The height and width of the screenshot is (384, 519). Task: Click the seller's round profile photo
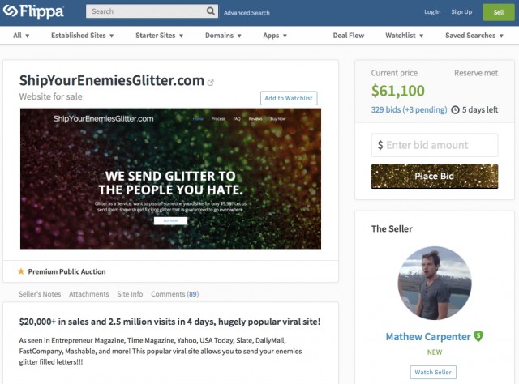[x=435, y=283]
